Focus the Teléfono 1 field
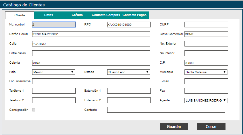 [54, 91]
